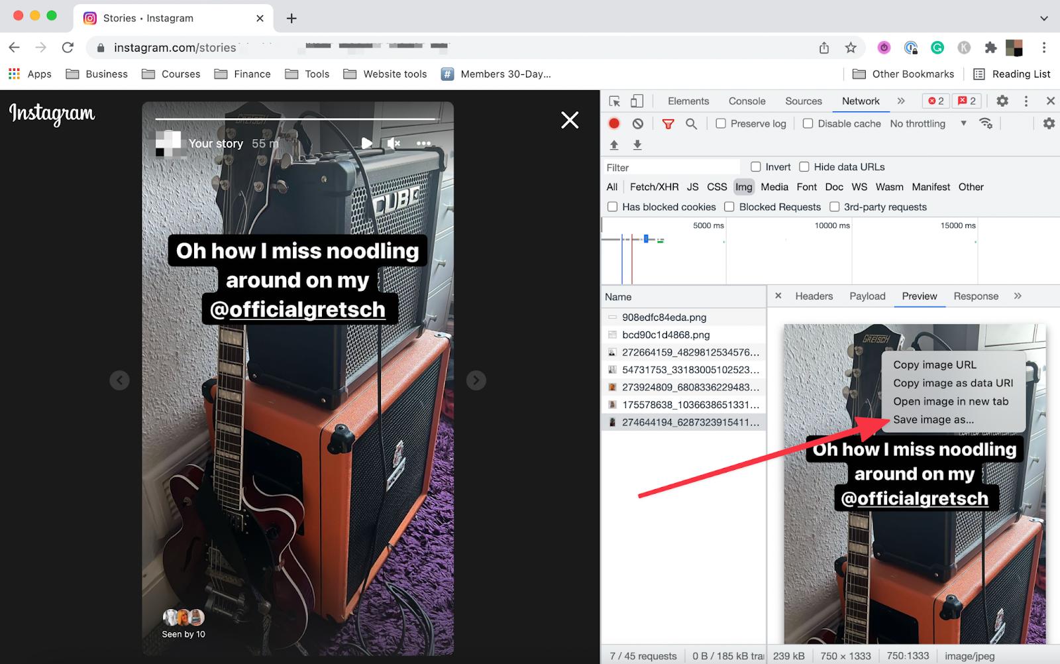Screen dimensions: 1060x664
Task: Toggle the device toolbar icon in DevTools
Action: 637,101
